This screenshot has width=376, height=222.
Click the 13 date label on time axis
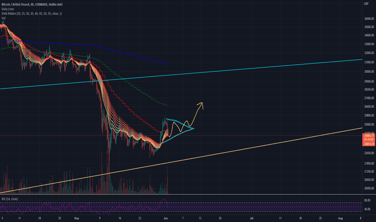click(x=200, y=218)
